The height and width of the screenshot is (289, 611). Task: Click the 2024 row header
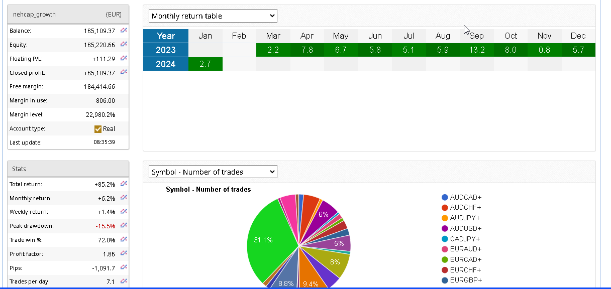point(166,64)
